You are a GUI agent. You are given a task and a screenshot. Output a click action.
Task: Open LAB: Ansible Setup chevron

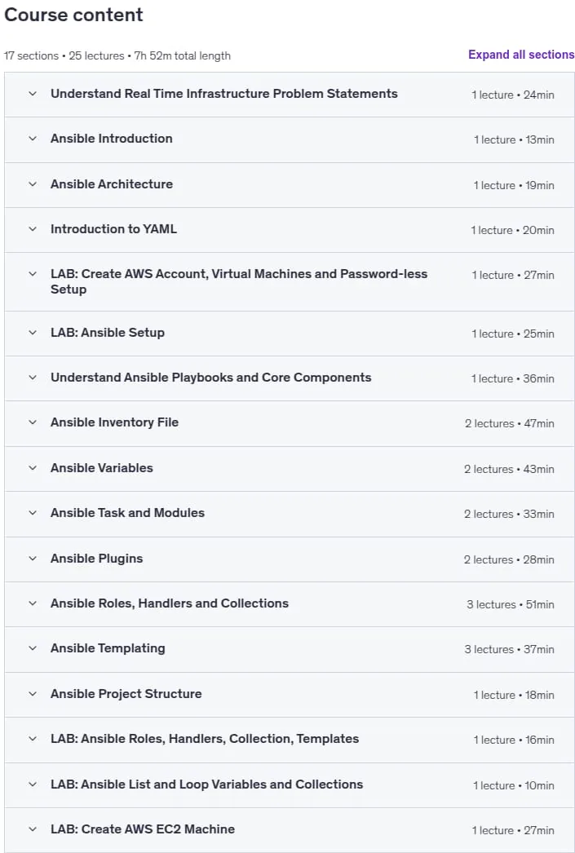pos(33,333)
